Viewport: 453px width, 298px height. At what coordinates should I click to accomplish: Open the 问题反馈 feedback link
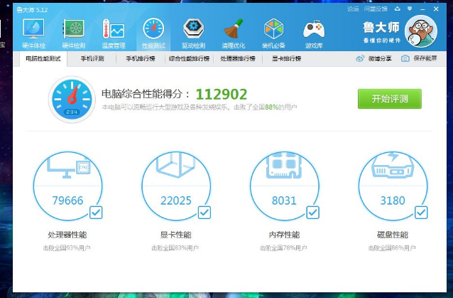coord(376,9)
